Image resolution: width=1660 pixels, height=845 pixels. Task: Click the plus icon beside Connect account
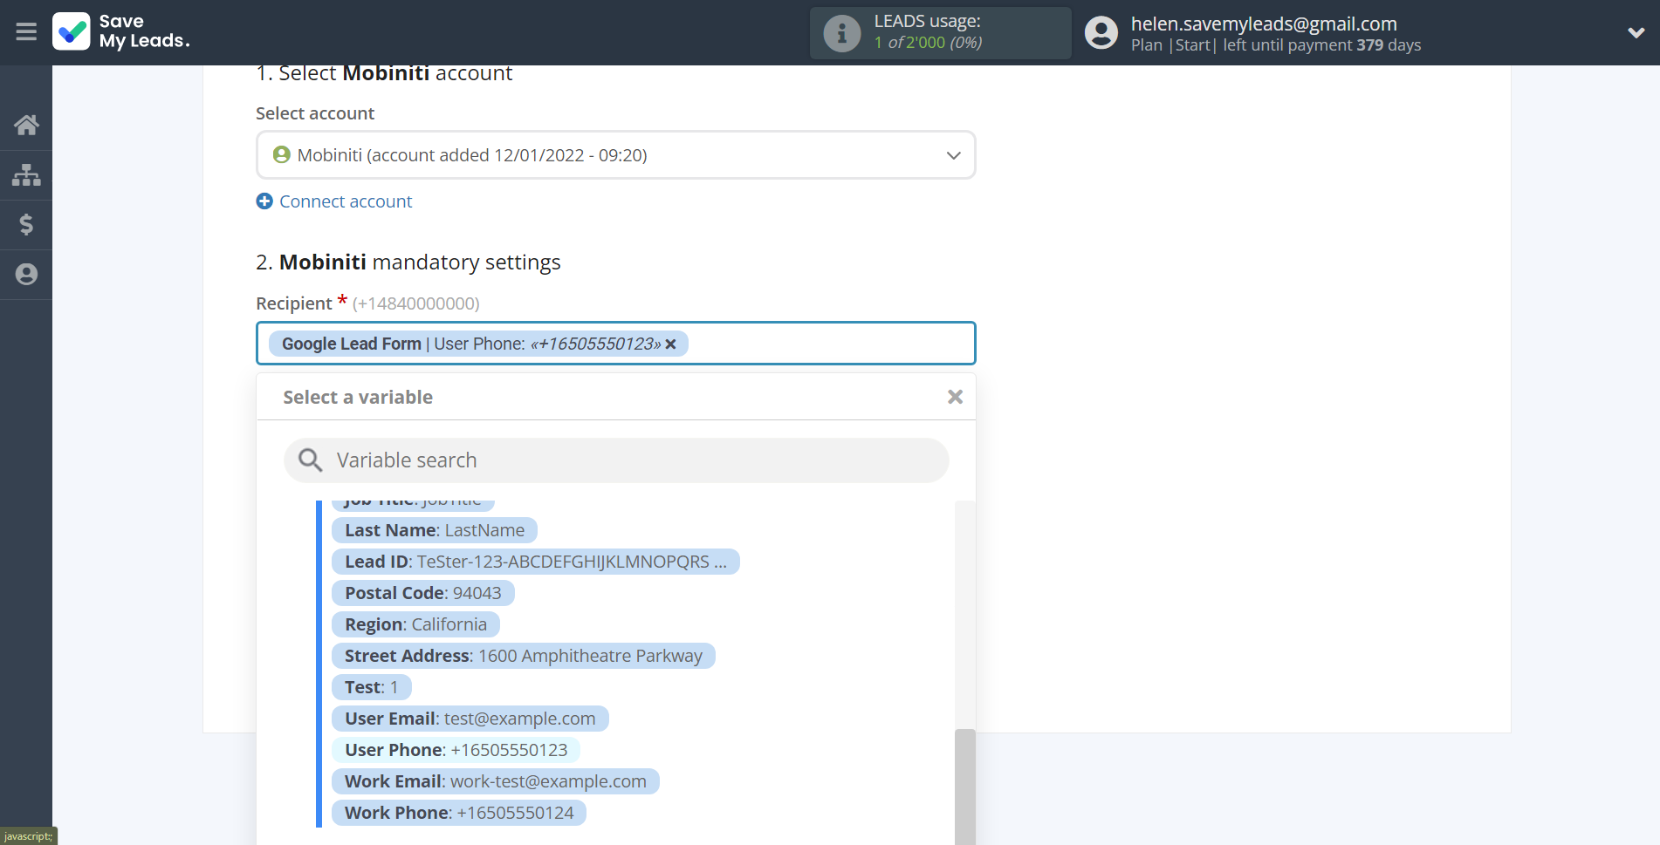[264, 201]
